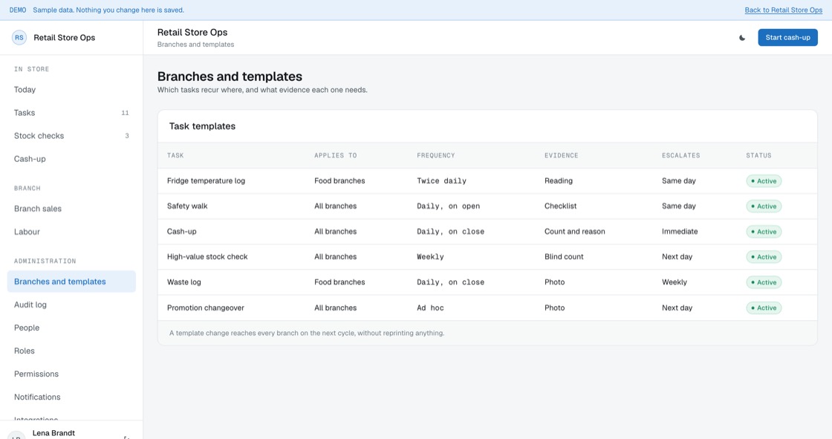Toggle dark mode with the moon icon
Image resolution: width=832 pixels, height=439 pixels.
(x=742, y=38)
